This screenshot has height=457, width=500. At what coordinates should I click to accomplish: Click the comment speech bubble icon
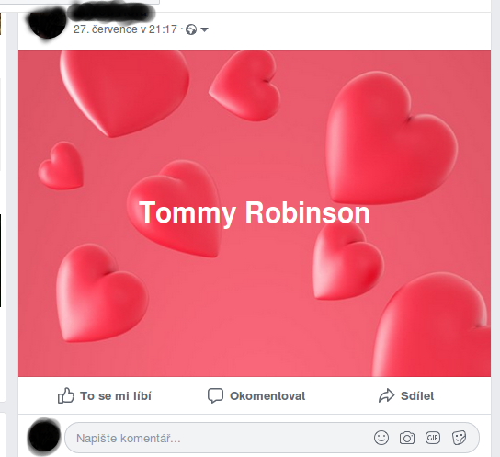click(x=216, y=395)
